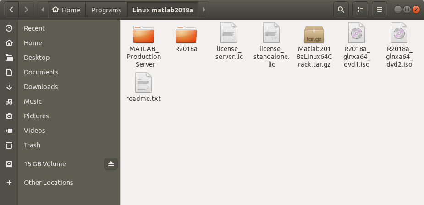
Task: Open Videos in the sidebar
Action: coord(34,131)
